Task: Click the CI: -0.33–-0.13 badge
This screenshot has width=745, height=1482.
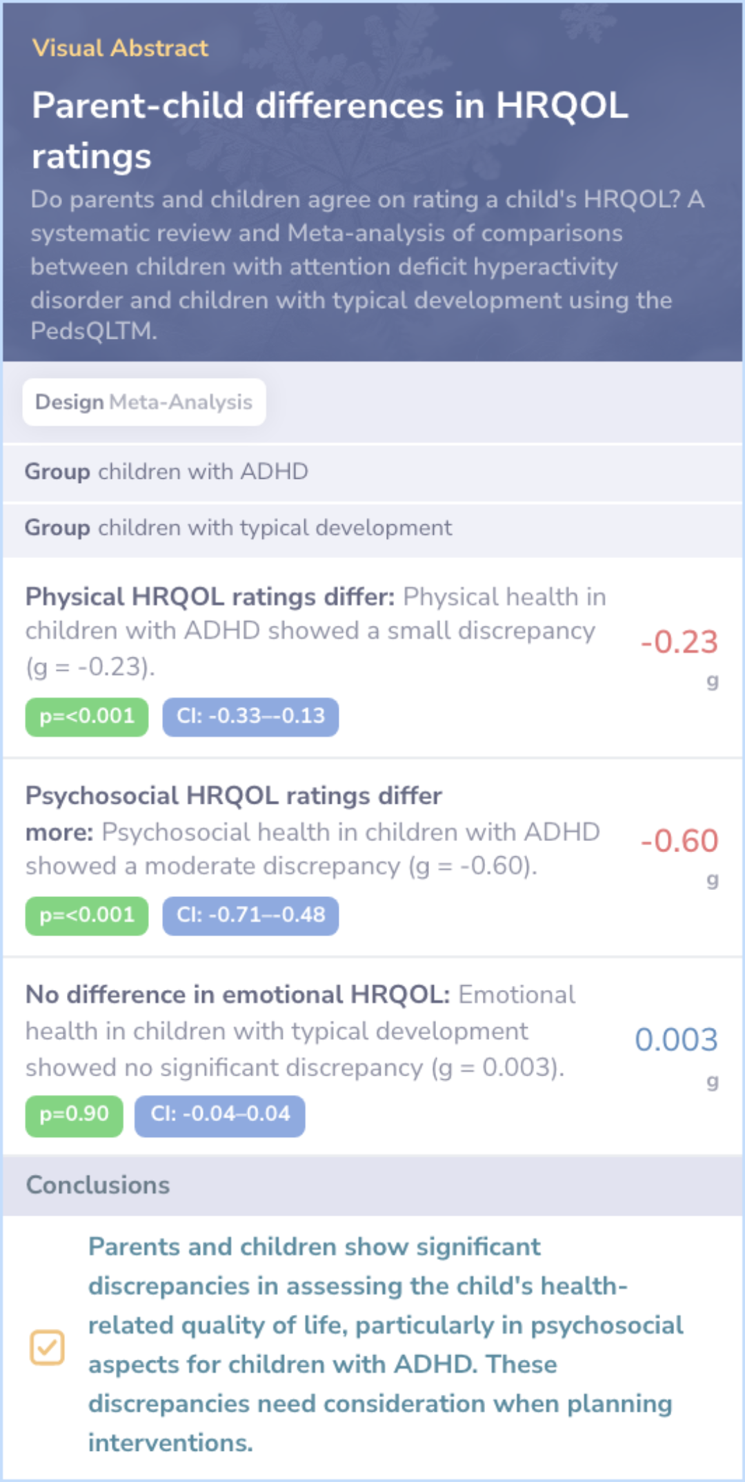Action: [250, 717]
